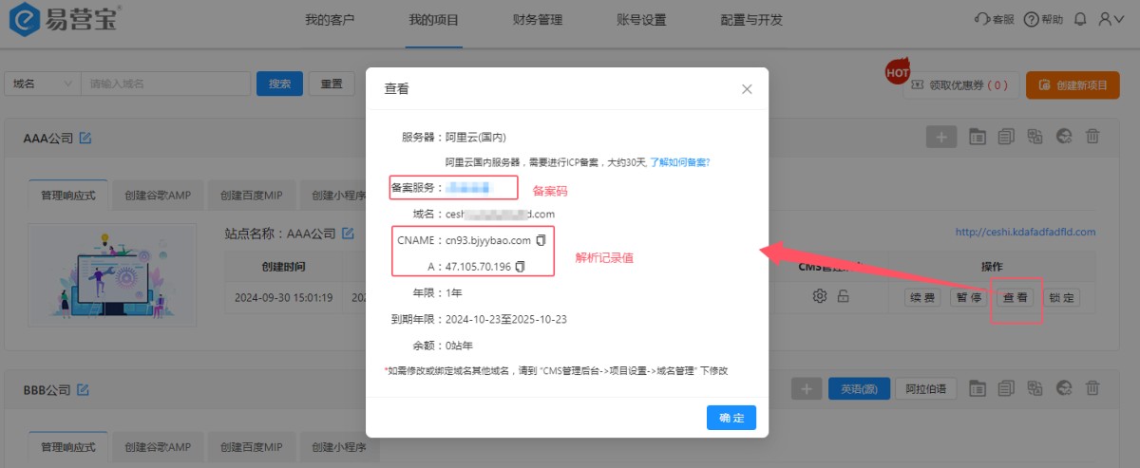
Task: Open the 账号设置 menu
Action: coord(641,19)
